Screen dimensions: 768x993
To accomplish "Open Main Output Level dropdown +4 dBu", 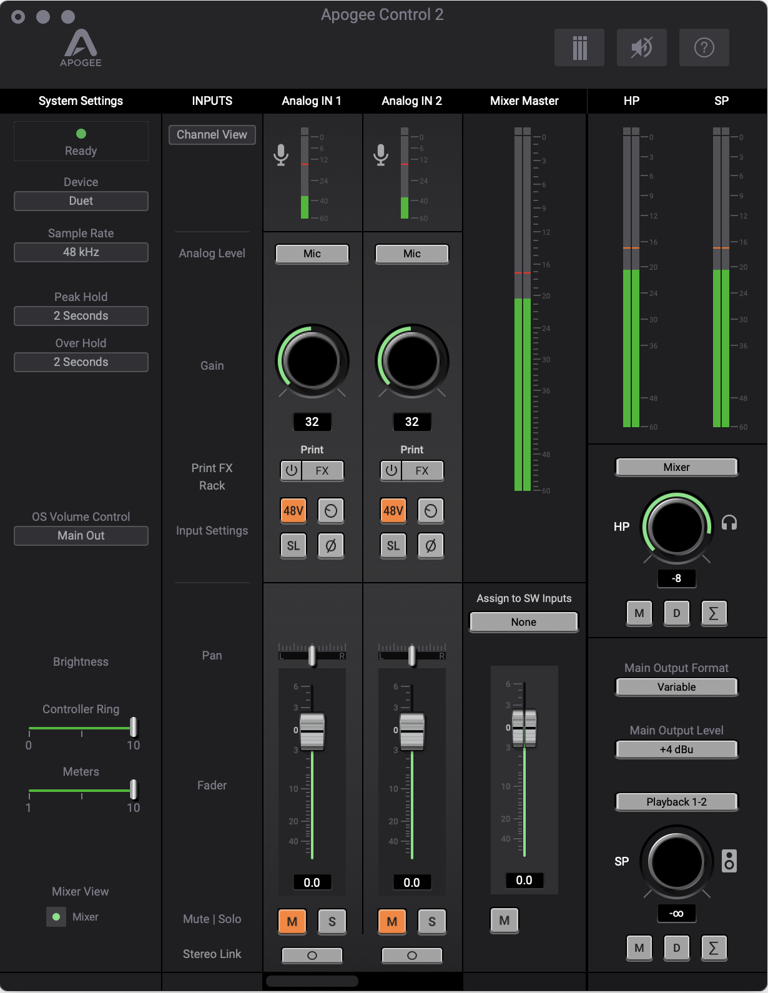I will point(677,749).
